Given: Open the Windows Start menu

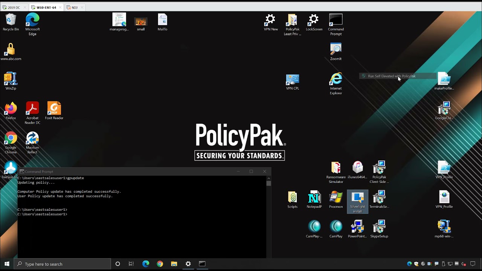Looking at the screenshot, I should pyautogui.click(x=7, y=264).
